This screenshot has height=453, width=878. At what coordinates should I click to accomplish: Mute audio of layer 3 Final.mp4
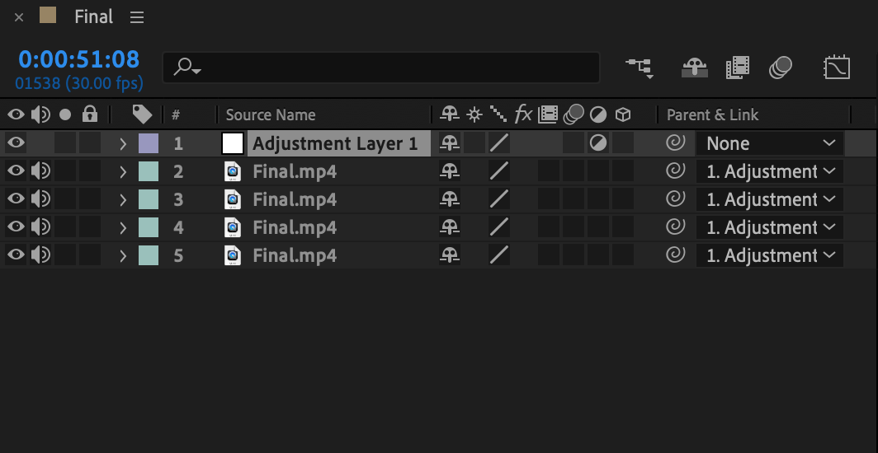tap(40, 199)
